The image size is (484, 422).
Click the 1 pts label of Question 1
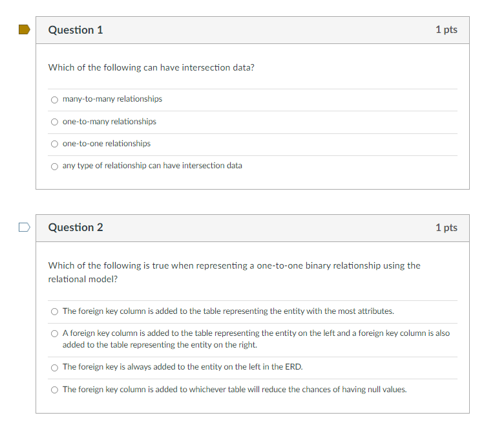447,30
